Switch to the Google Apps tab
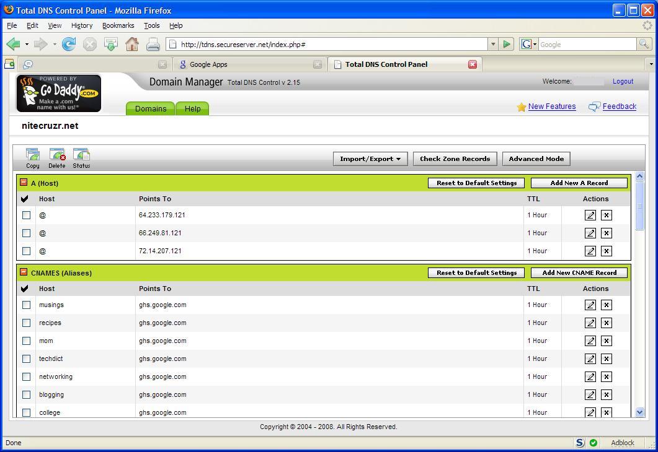The image size is (658, 452). point(249,64)
